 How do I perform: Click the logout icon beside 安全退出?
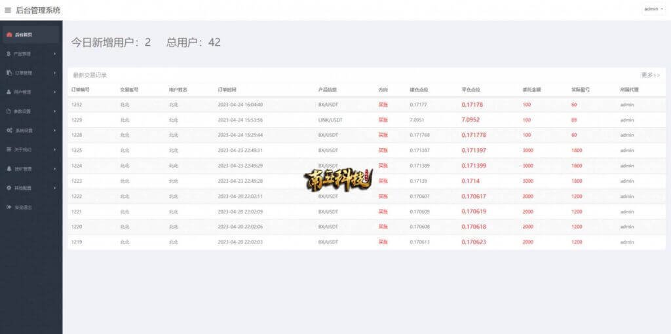pos(9,207)
